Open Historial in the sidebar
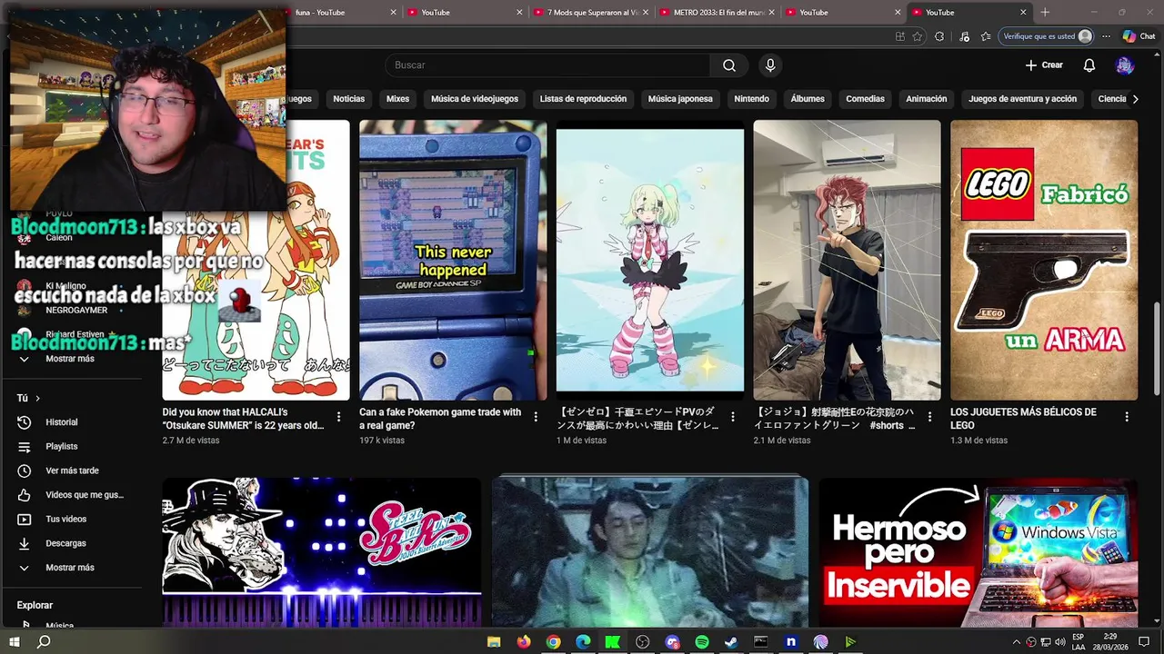This screenshot has height=654, width=1164. click(62, 422)
